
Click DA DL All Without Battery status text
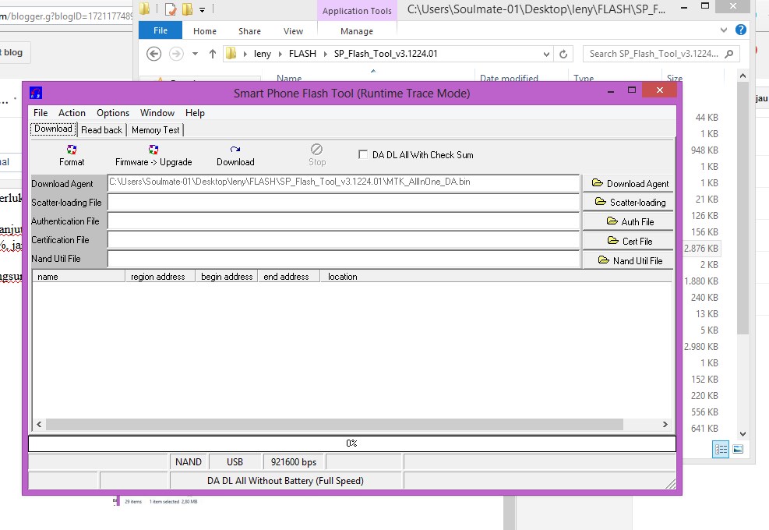[285, 481]
